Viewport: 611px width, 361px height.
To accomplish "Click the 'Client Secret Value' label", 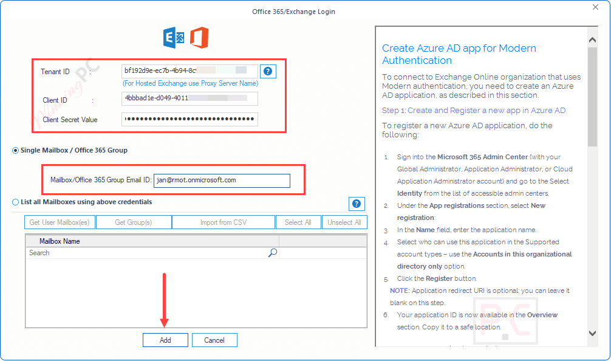I will 70,120.
